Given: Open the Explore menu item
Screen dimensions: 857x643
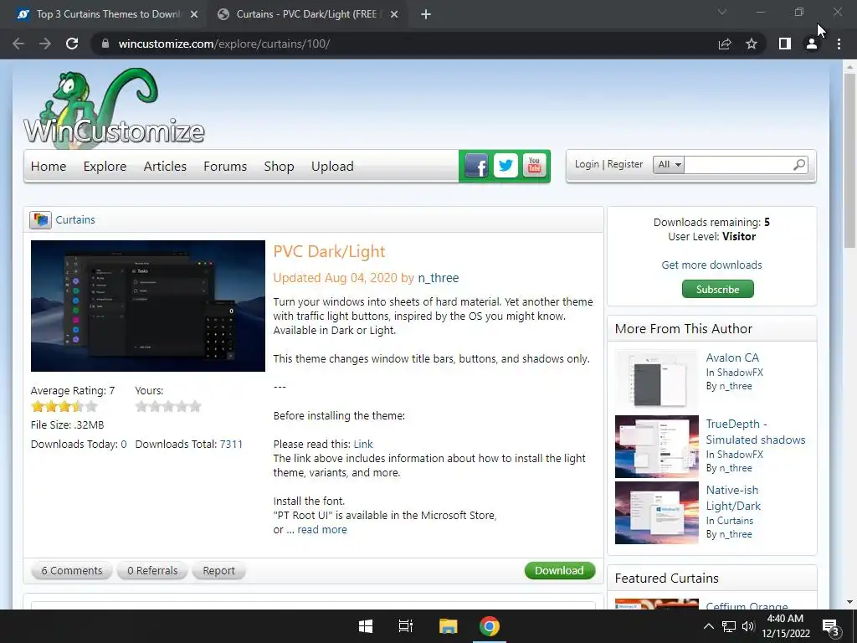Looking at the screenshot, I should [x=105, y=167].
